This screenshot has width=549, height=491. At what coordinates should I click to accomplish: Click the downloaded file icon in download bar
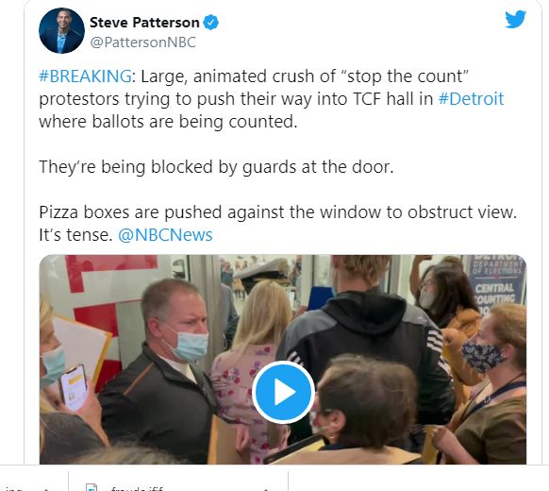[x=91, y=487]
